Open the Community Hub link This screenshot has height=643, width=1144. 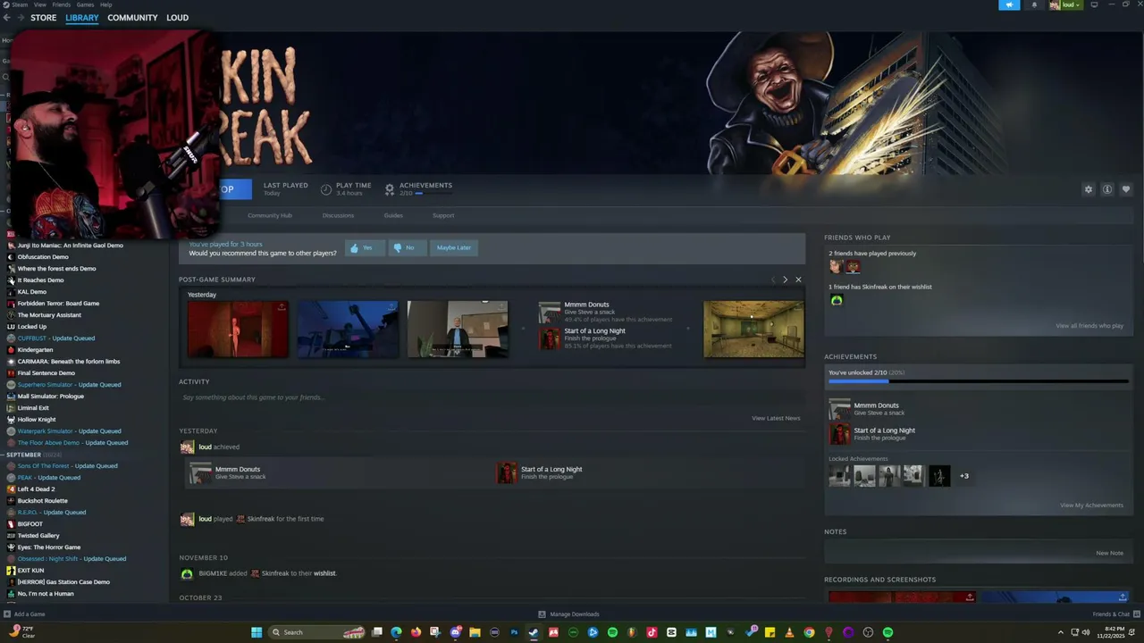270,215
